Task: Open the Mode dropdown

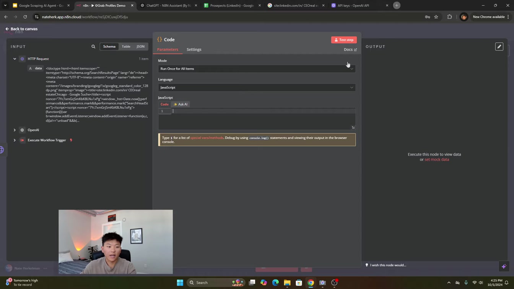Action: (x=257, y=69)
